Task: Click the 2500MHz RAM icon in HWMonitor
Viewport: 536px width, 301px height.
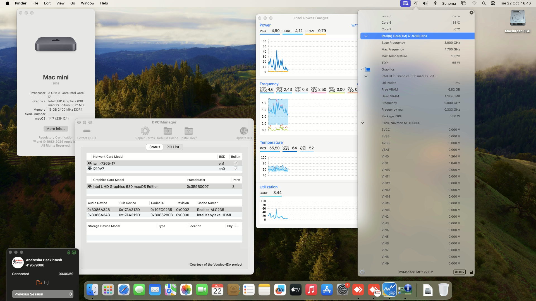Action: [459, 272]
